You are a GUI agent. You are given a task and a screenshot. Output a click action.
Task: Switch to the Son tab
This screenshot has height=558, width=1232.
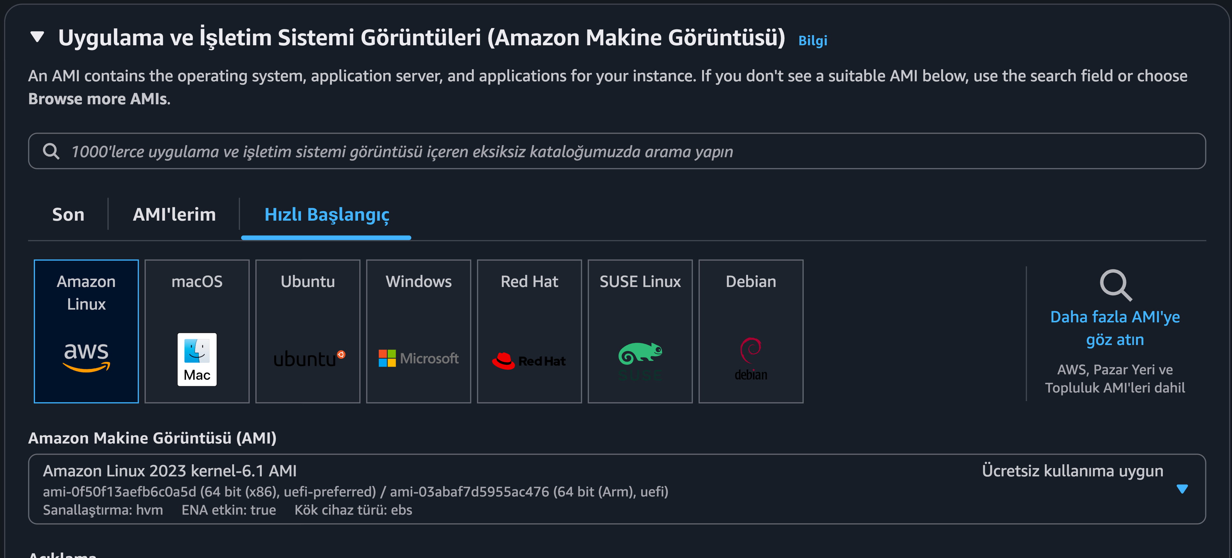(x=68, y=215)
